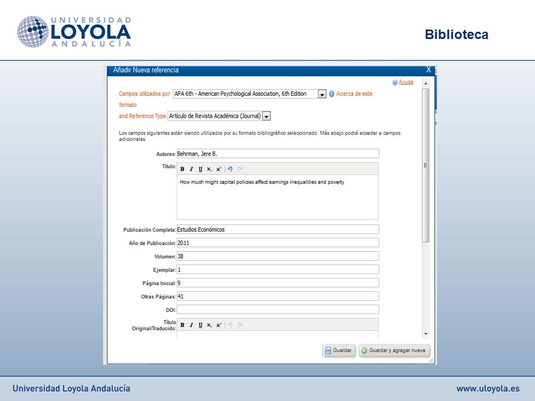Click the Universidad Loyola Andalucía logo

tap(74, 32)
